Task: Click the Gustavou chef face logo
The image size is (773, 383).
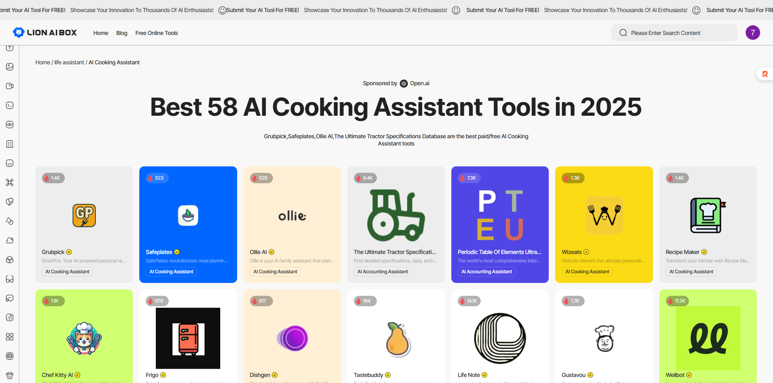Action: (x=605, y=338)
